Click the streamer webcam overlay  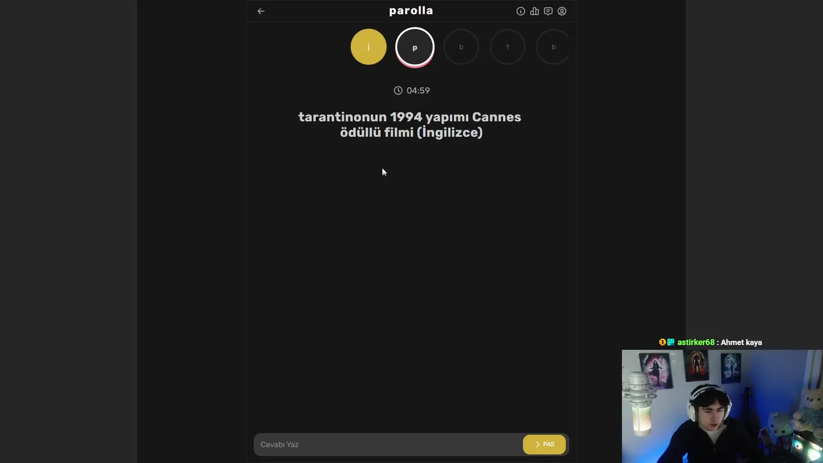pos(722,406)
